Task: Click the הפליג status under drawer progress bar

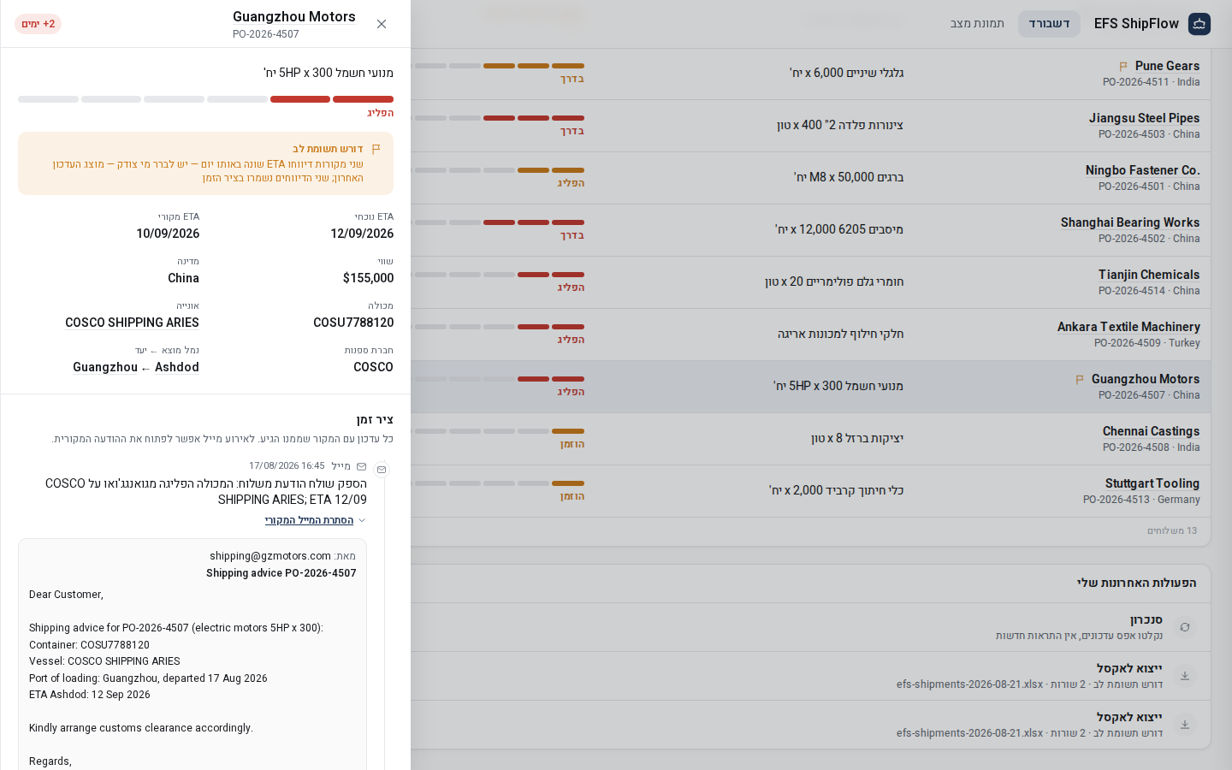Action: (x=381, y=113)
